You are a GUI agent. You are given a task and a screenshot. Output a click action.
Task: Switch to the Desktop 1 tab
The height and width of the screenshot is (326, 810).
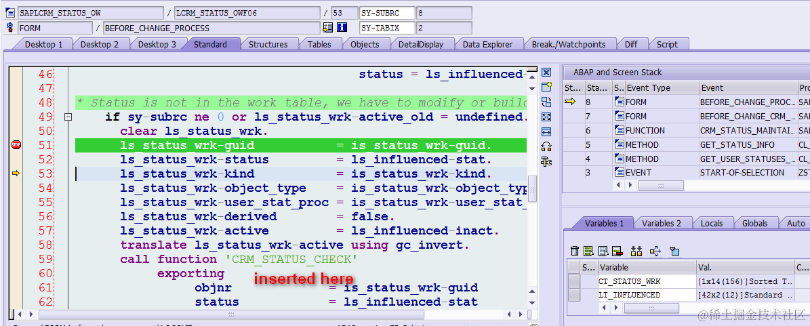[44, 45]
